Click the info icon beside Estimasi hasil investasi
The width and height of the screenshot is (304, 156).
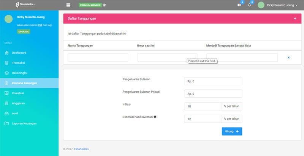click(155, 117)
